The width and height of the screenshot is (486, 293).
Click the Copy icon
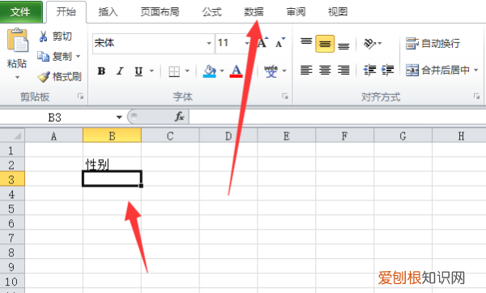pos(43,57)
